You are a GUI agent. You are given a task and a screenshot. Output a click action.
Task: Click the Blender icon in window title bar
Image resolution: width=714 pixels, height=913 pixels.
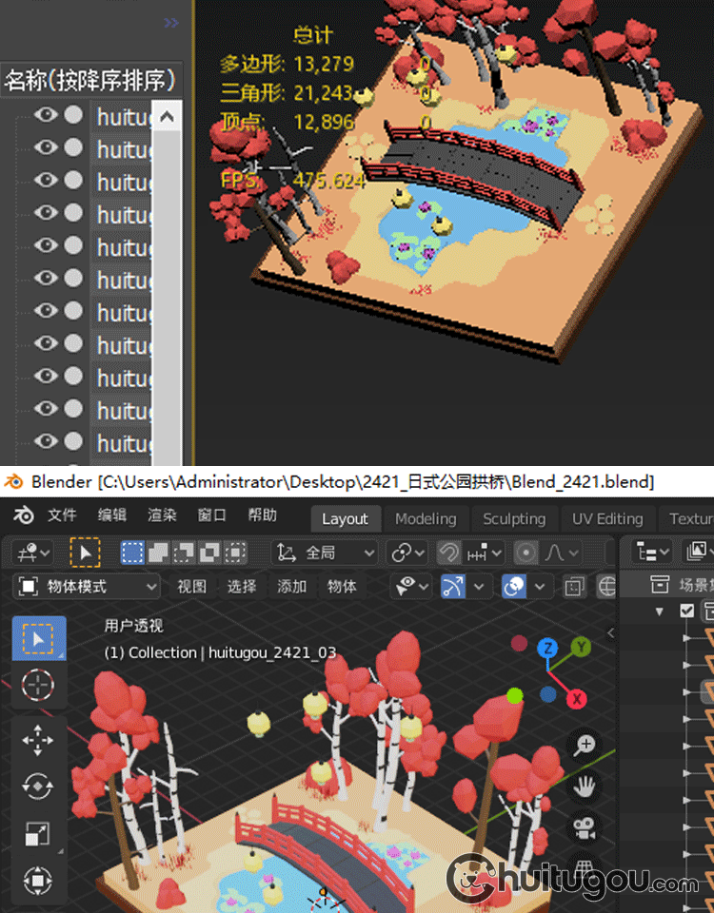[13, 481]
